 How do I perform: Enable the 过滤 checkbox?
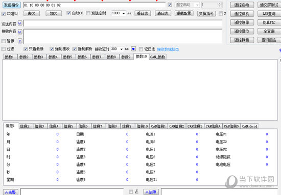click(x=4, y=49)
